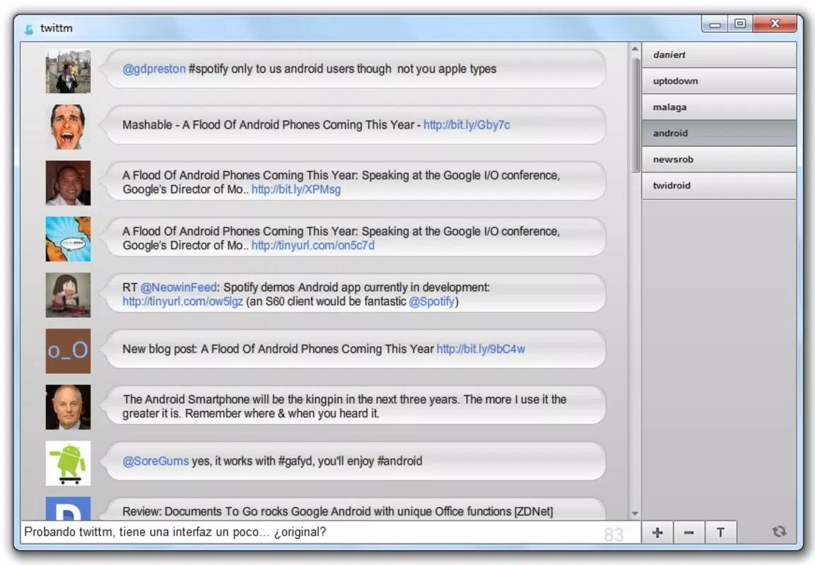This screenshot has height=565, width=815.
Task: Click avatar of the RT @NeowinFeed tweet
Action: coord(68,295)
